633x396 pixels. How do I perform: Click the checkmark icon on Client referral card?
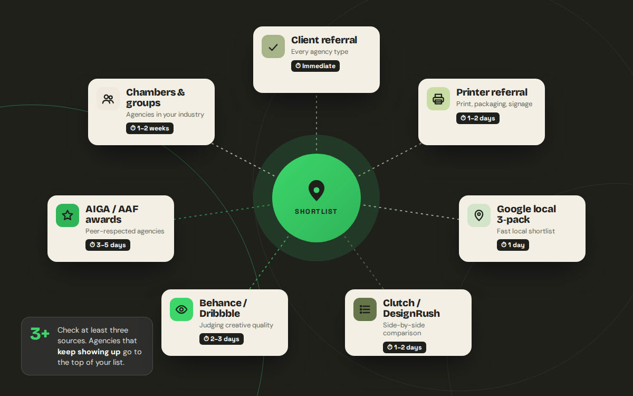point(273,46)
